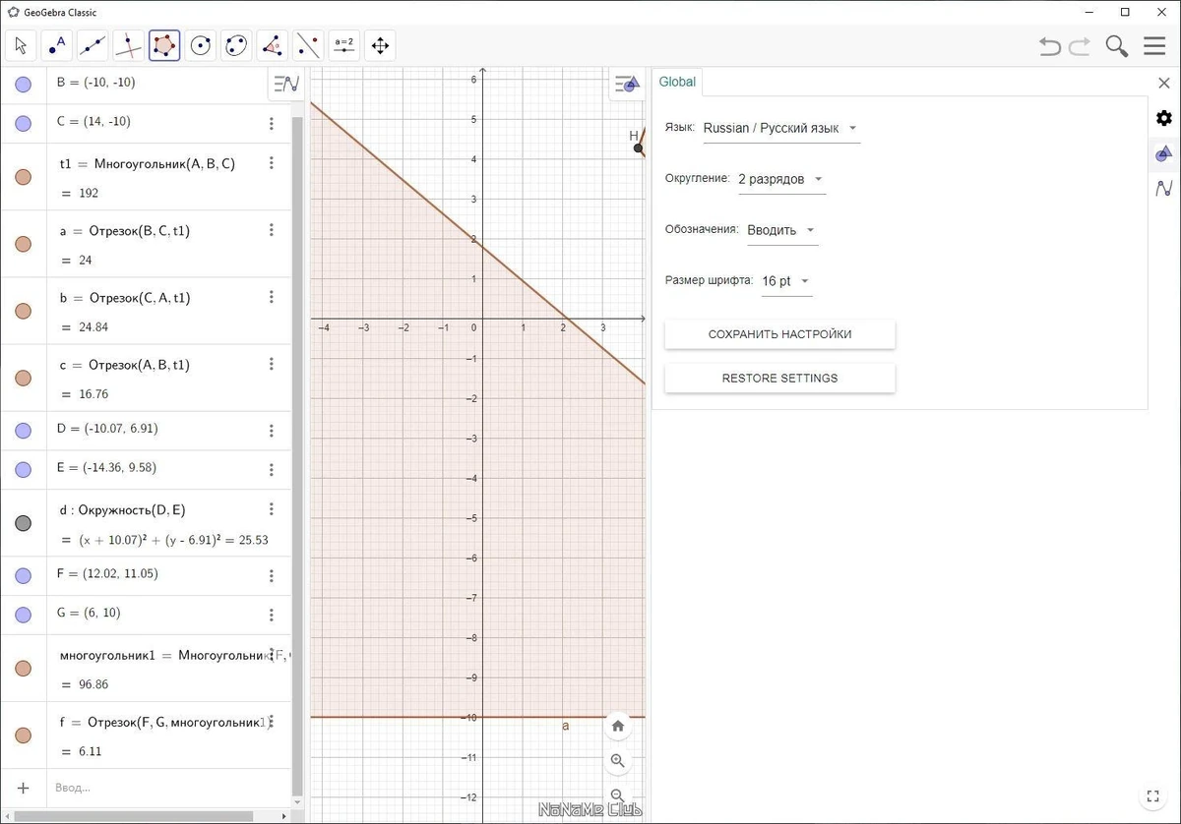This screenshot has width=1181, height=824.
Task: Select the Ellipse tool
Action: coord(236,45)
